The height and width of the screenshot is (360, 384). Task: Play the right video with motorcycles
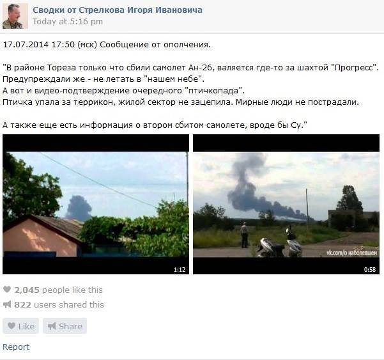click(x=286, y=204)
